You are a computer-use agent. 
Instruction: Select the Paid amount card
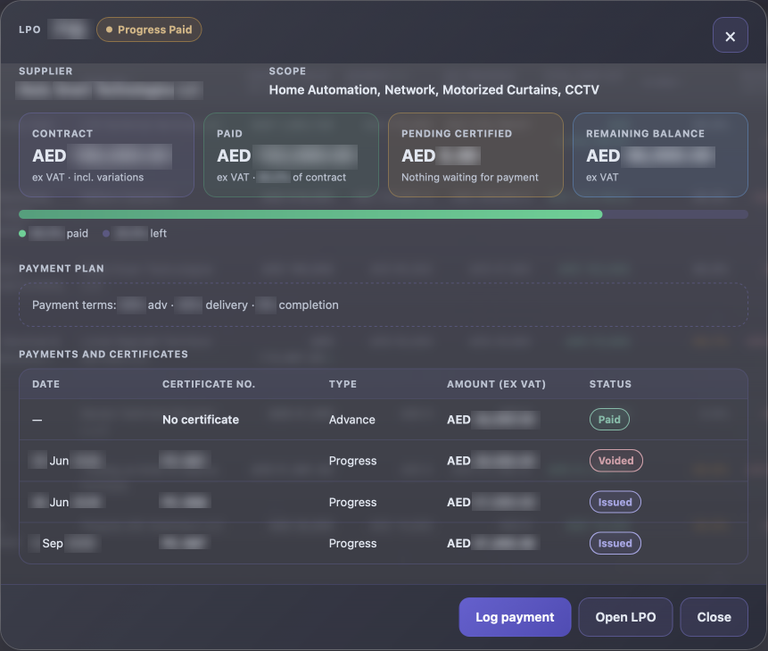291,154
